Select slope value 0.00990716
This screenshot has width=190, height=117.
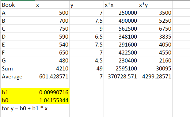(52, 92)
